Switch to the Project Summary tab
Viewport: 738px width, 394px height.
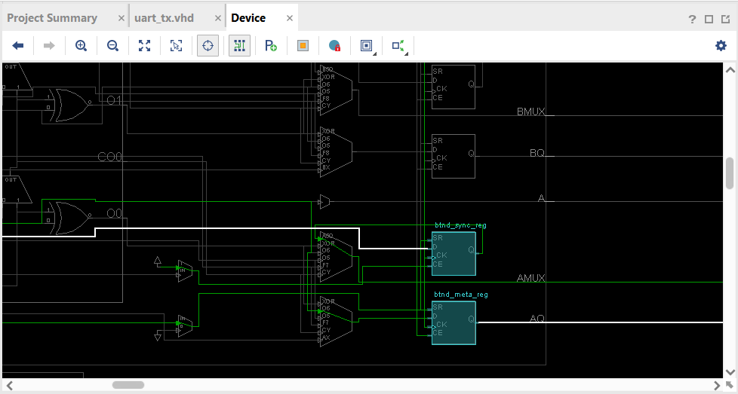pos(52,17)
